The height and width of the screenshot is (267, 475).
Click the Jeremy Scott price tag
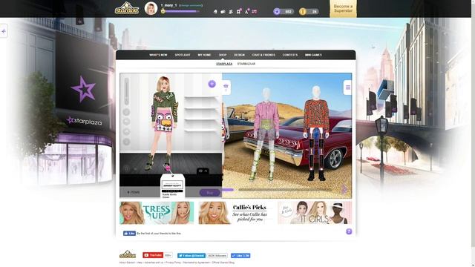[x=172, y=186]
